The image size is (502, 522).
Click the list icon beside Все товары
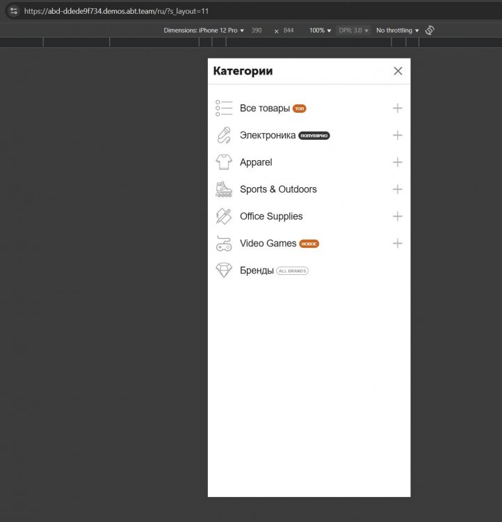(223, 108)
